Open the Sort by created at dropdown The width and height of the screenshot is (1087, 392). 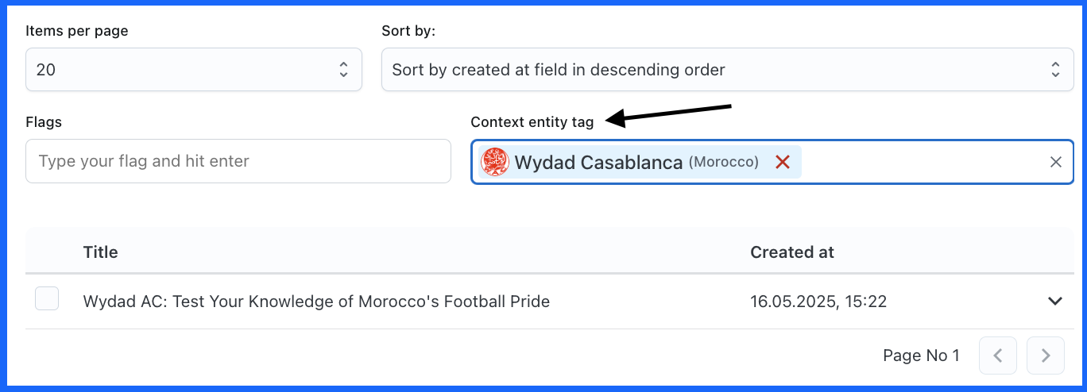[x=728, y=70]
